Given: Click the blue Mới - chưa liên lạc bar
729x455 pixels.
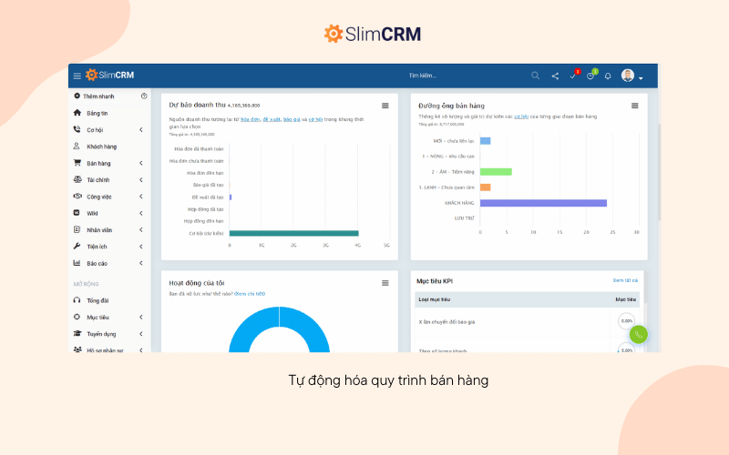Looking at the screenshot, I should coord(486,141).
